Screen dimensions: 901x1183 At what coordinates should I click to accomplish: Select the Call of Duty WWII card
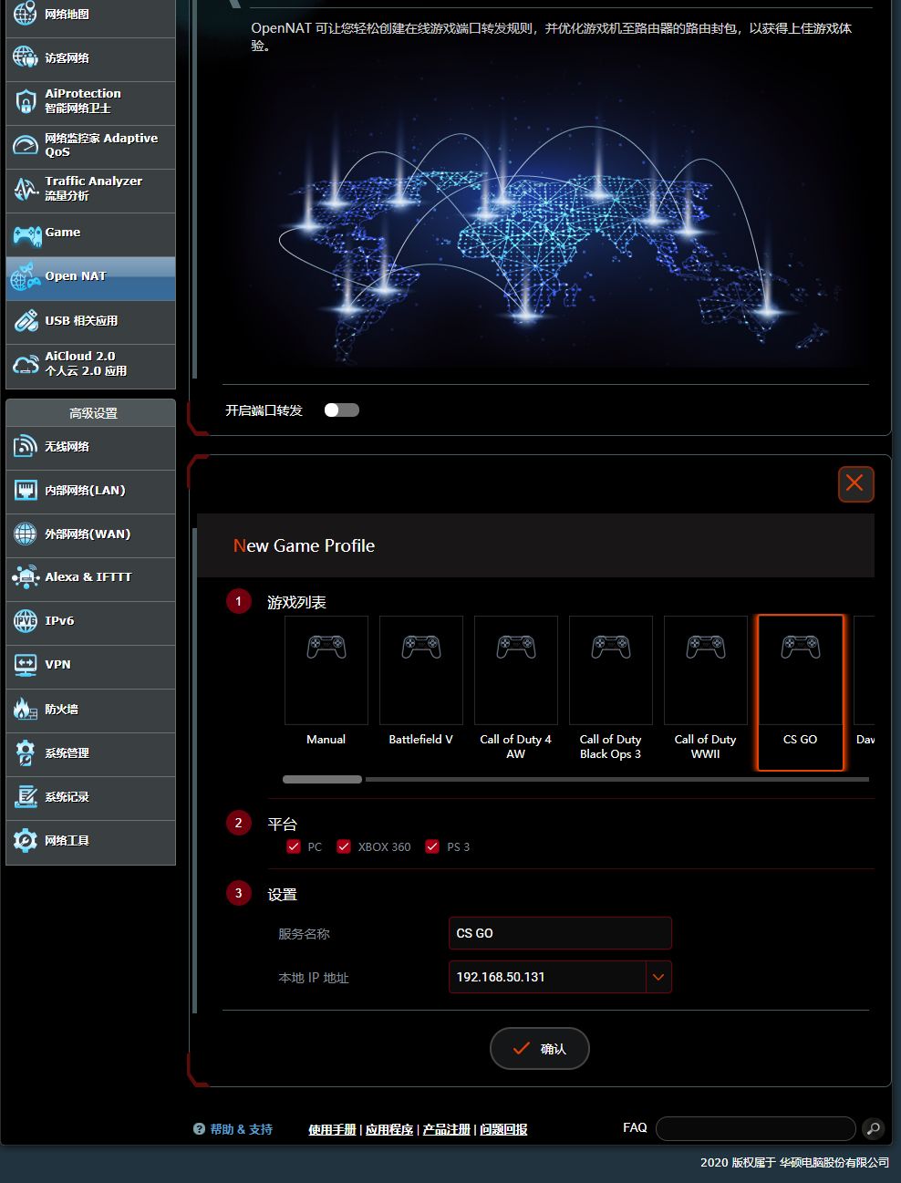click(706, 689)
